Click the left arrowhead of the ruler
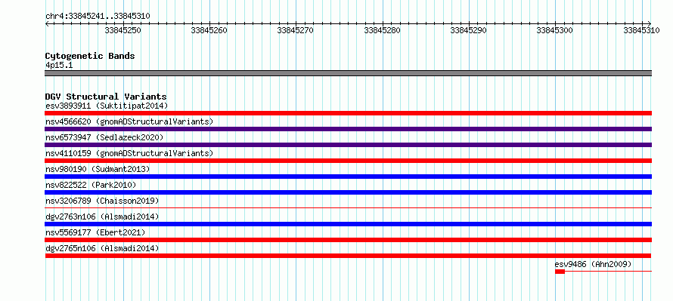Viewport: 673px width, 301px height. 47,23
